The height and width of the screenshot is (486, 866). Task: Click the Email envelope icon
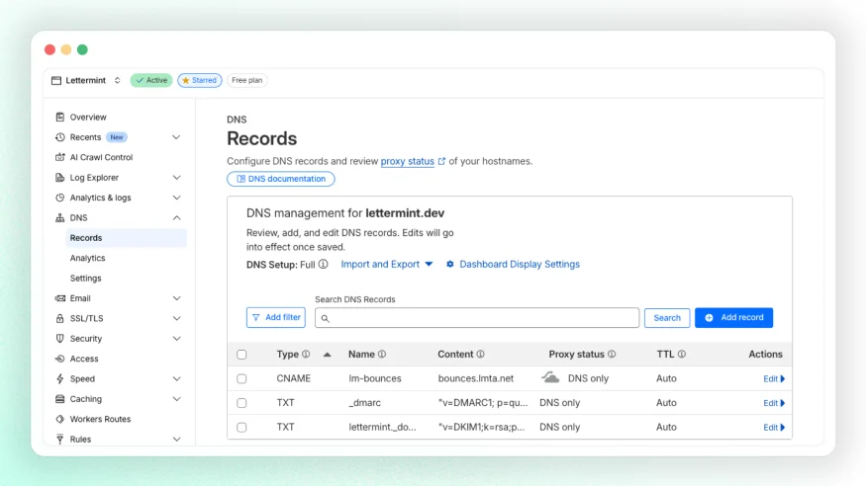tap(59, 298)
